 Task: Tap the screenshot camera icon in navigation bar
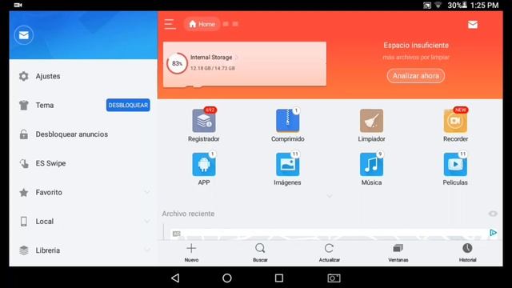334,278
